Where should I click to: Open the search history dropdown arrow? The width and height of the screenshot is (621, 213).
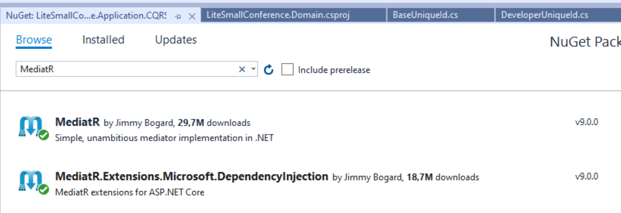[x=253, y=69]
